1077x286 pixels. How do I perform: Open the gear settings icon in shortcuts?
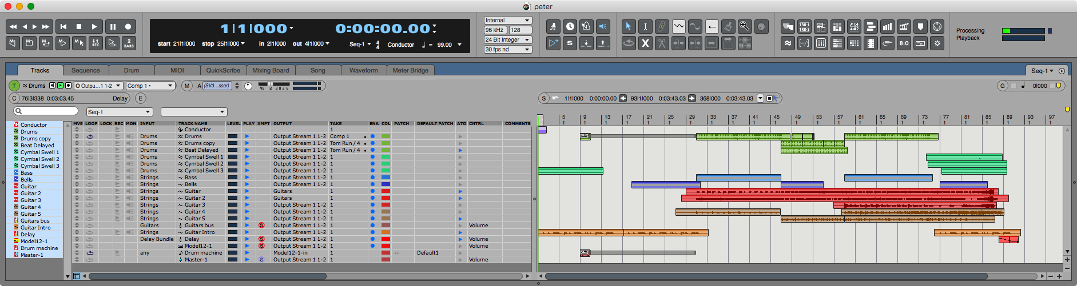[937, 43]
